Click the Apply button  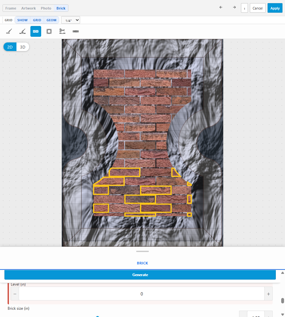point(275,8)
